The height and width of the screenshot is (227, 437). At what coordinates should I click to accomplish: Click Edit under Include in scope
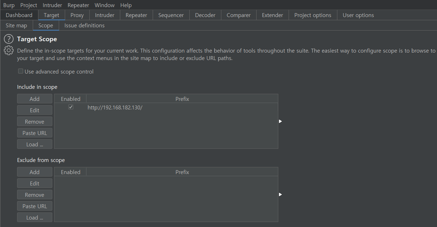coord(35,110)
